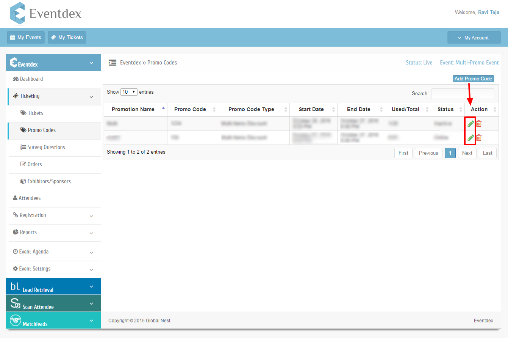Sort by End Date arrow icon
The width and height of the screenshot is (508, 338).
[381, 109]
